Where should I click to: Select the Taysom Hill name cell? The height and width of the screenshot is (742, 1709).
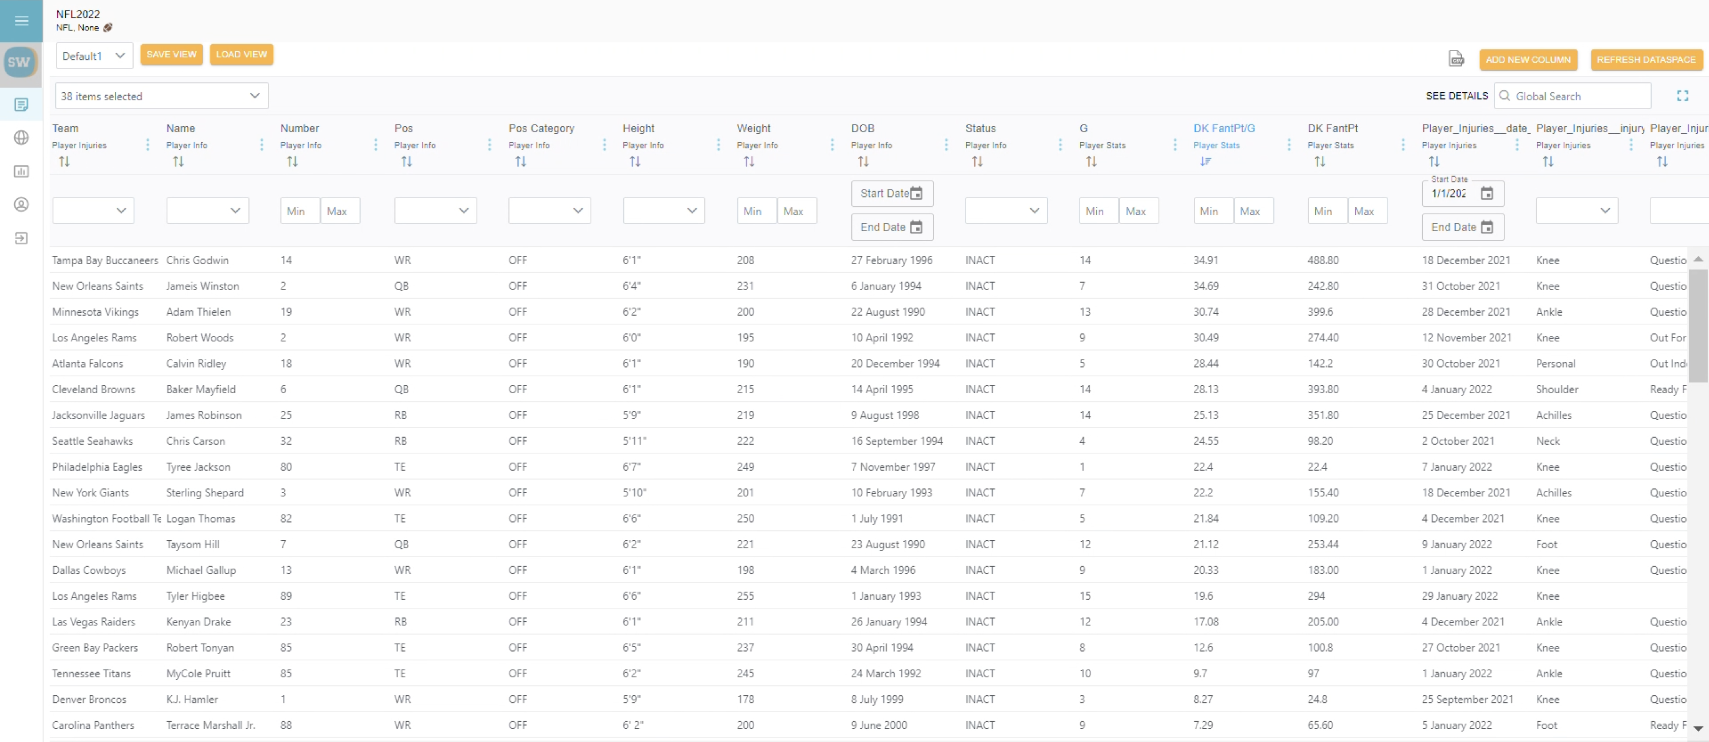(x=192, y=544)
